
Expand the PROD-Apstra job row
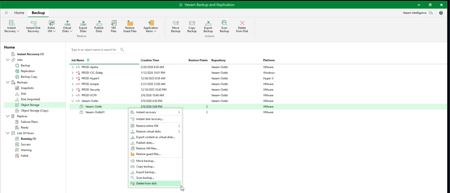(x=73, y=67)
